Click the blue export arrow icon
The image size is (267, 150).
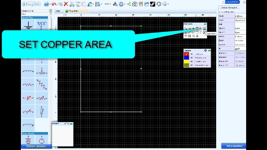pyautogui.click(x=146, y=4)
